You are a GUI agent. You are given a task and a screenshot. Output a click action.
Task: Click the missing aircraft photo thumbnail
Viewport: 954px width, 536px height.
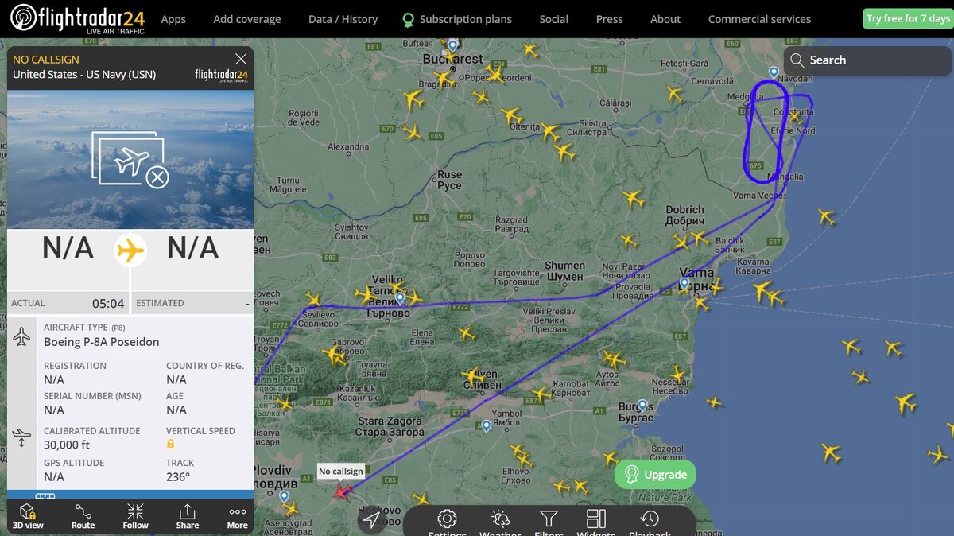(130, 159)
